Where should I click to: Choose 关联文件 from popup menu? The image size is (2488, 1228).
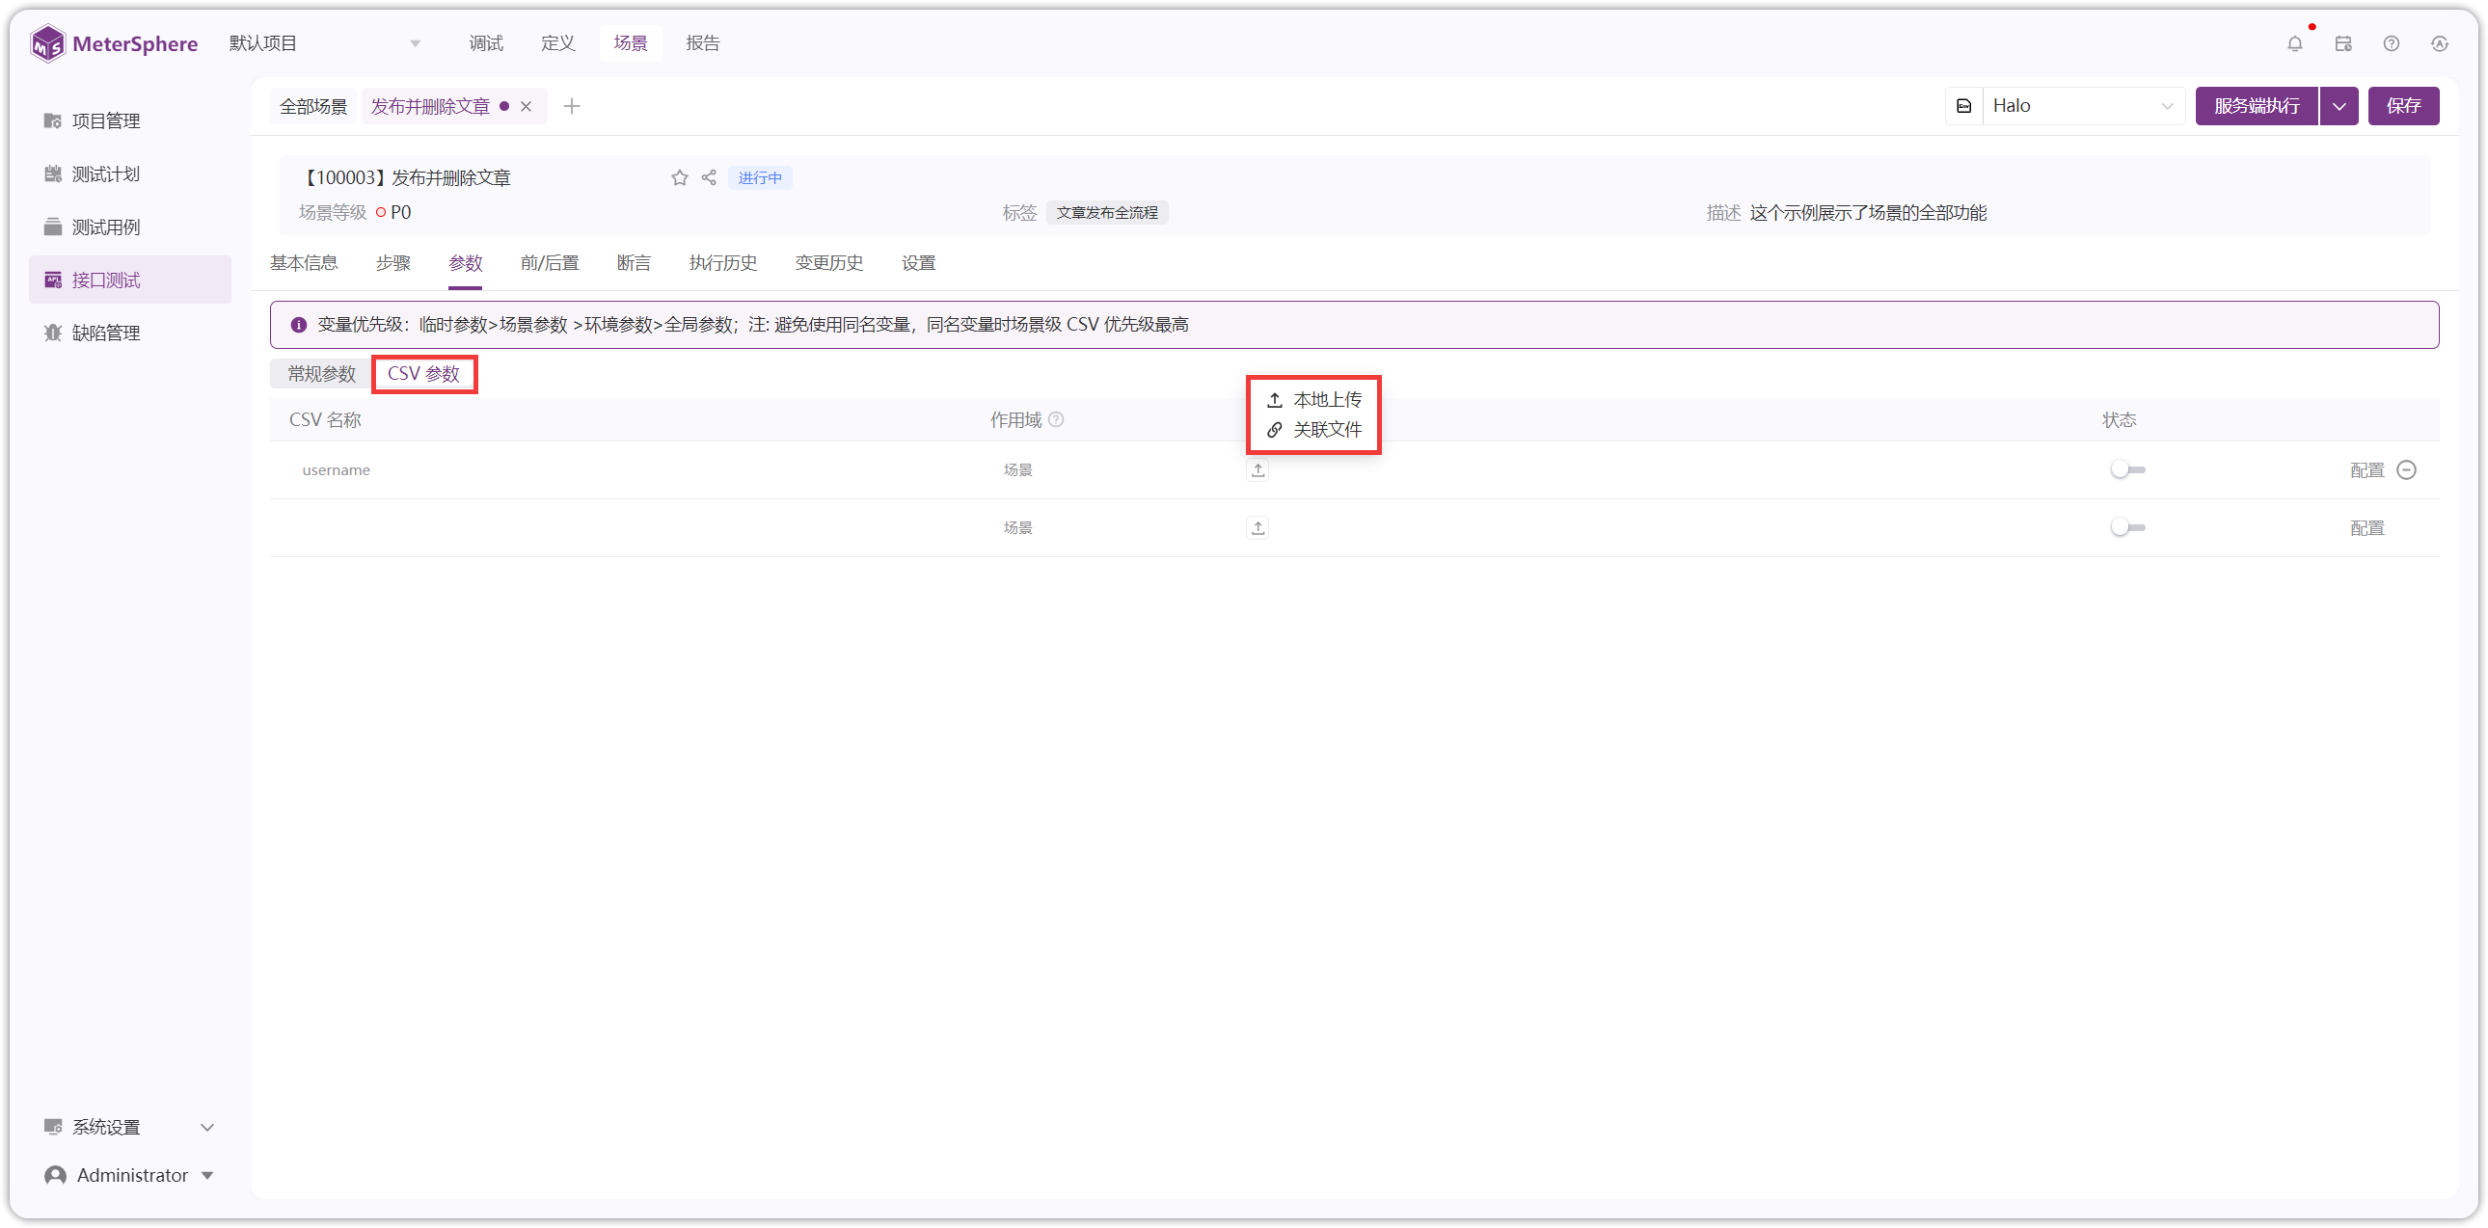(1313, 430)
